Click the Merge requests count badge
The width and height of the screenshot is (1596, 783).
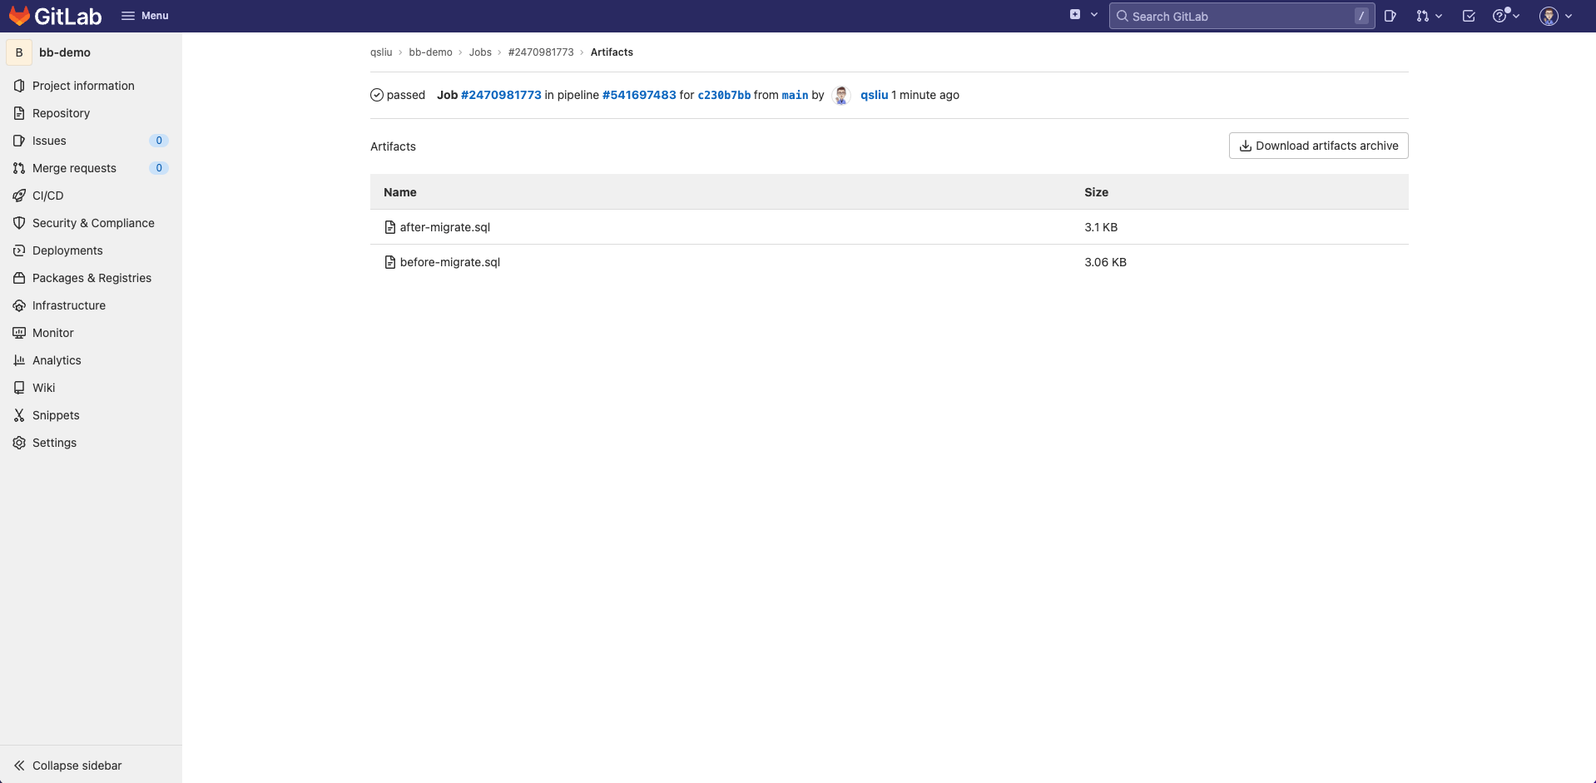point(159,168)
